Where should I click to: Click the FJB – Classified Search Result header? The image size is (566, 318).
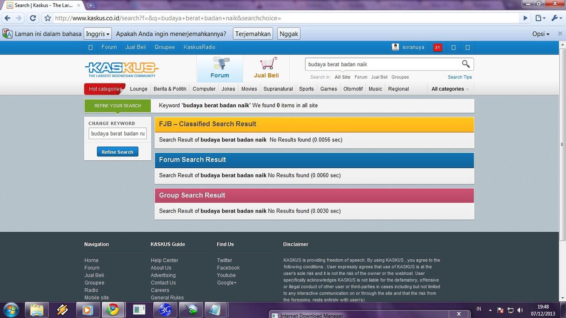[x=314, y=124]
